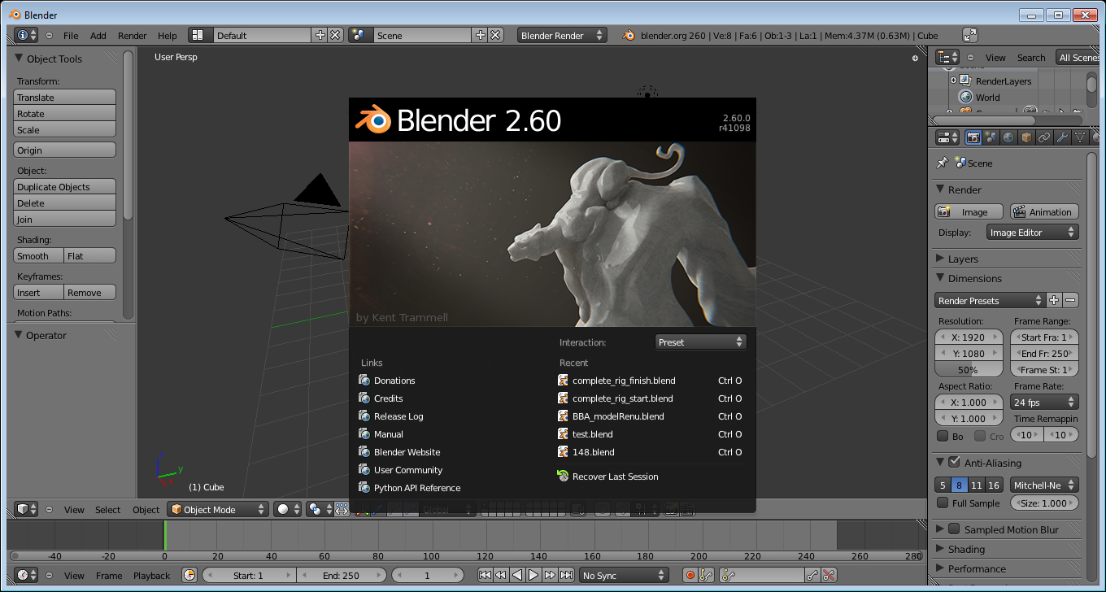Viewport: 1106px width, 592px height.
Task: Add a new screen layout with plus
Action: coord(320,35)
